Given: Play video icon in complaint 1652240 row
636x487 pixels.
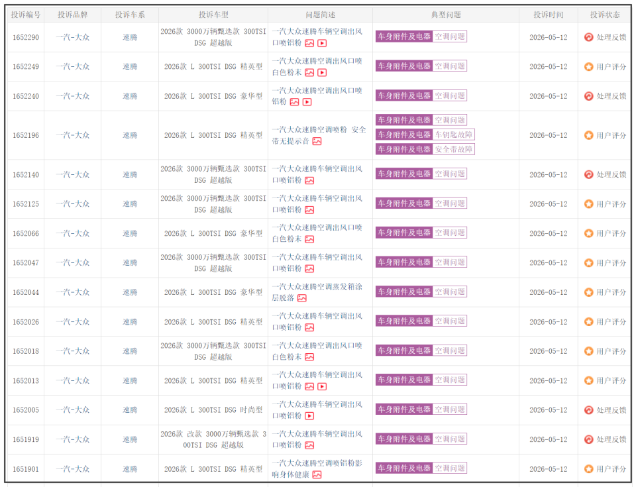Looking at the screenshot, I should [307, 102].
